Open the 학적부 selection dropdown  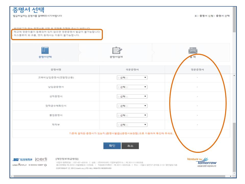(132, 125)
